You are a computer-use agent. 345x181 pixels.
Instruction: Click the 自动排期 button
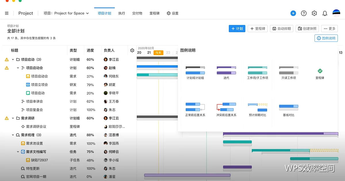(x=282, y=28)
